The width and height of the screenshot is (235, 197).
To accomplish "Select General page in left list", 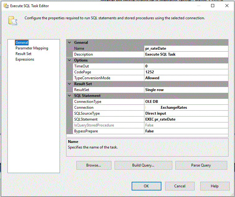I will click(x=22, y=43).
